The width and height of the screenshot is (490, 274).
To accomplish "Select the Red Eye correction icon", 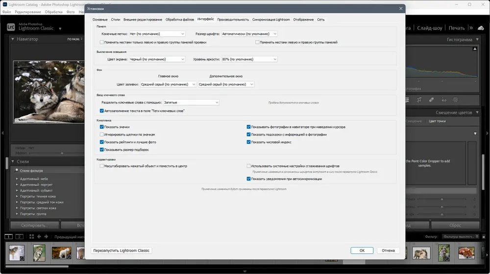I will [444, 100].
